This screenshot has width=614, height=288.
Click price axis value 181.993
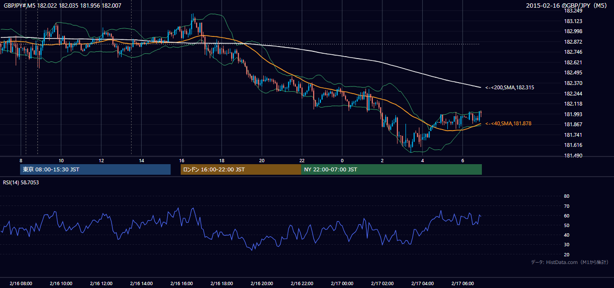coord(573,114)
